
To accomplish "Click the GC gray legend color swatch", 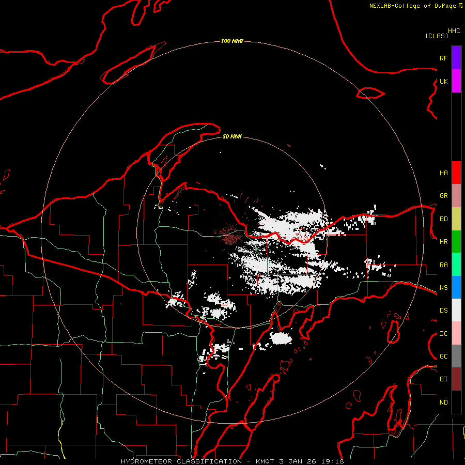I will [x=456, y=356].
